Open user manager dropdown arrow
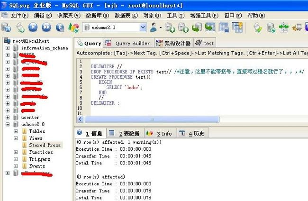The image size is (308, 201). 161,27
